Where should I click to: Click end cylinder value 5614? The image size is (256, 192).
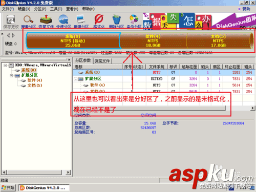coord(236,85)
